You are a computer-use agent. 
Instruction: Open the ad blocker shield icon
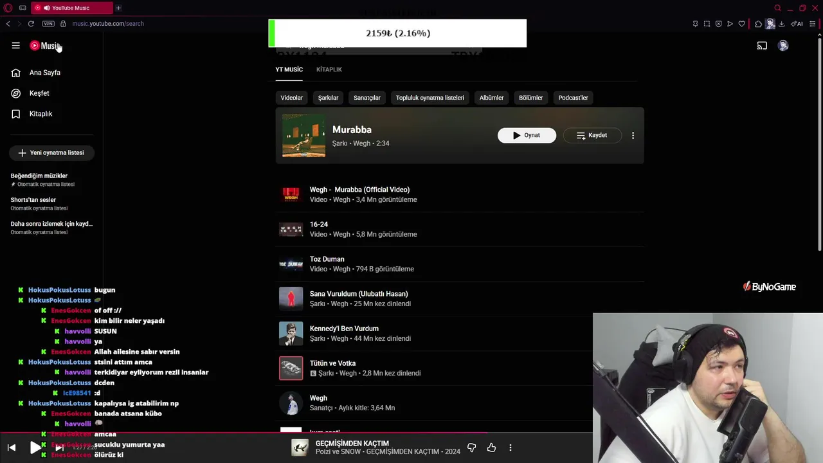(718, 24)
